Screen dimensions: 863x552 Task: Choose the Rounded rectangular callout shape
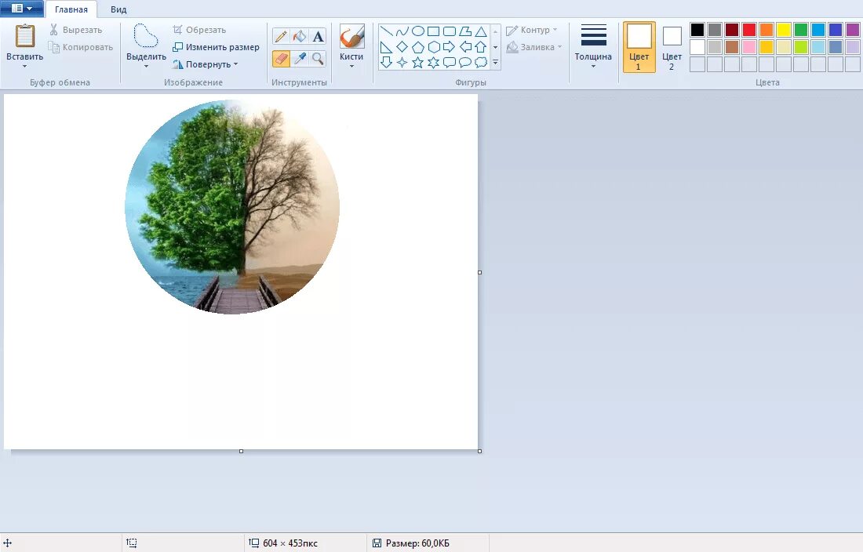450,63
